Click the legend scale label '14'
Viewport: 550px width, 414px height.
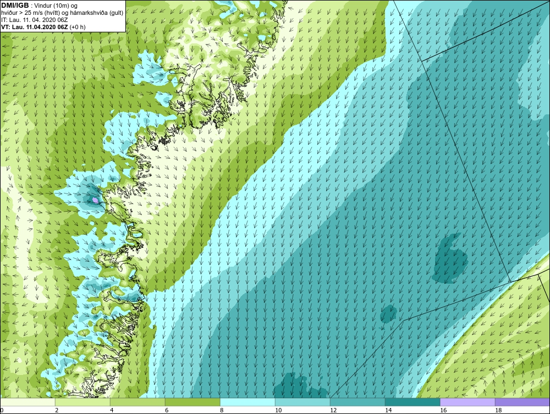click(x=388, y=410)
